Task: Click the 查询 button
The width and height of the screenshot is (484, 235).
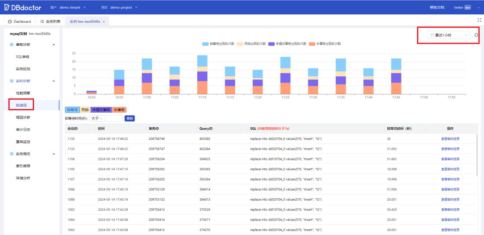Action: tap(130, 118)
